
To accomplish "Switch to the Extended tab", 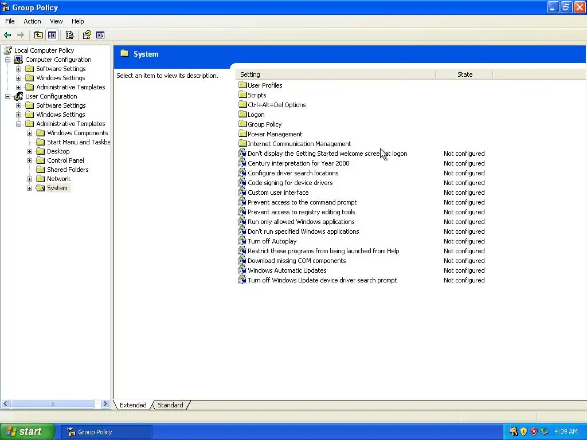I will (133, 405).
